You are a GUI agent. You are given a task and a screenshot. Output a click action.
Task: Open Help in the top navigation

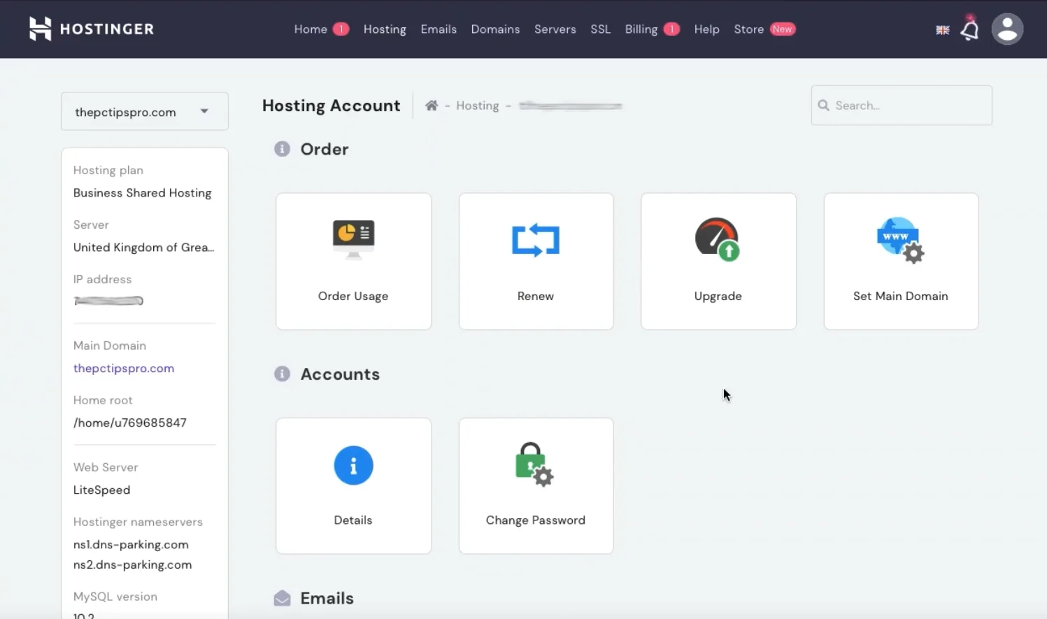click(706, 29)
